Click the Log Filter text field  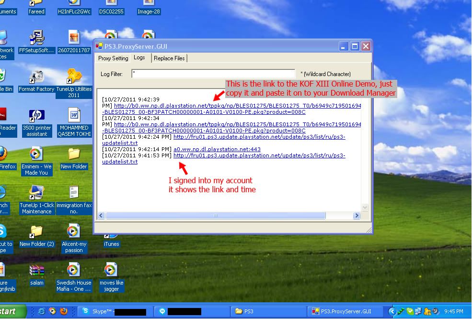[x=213, y=74]
